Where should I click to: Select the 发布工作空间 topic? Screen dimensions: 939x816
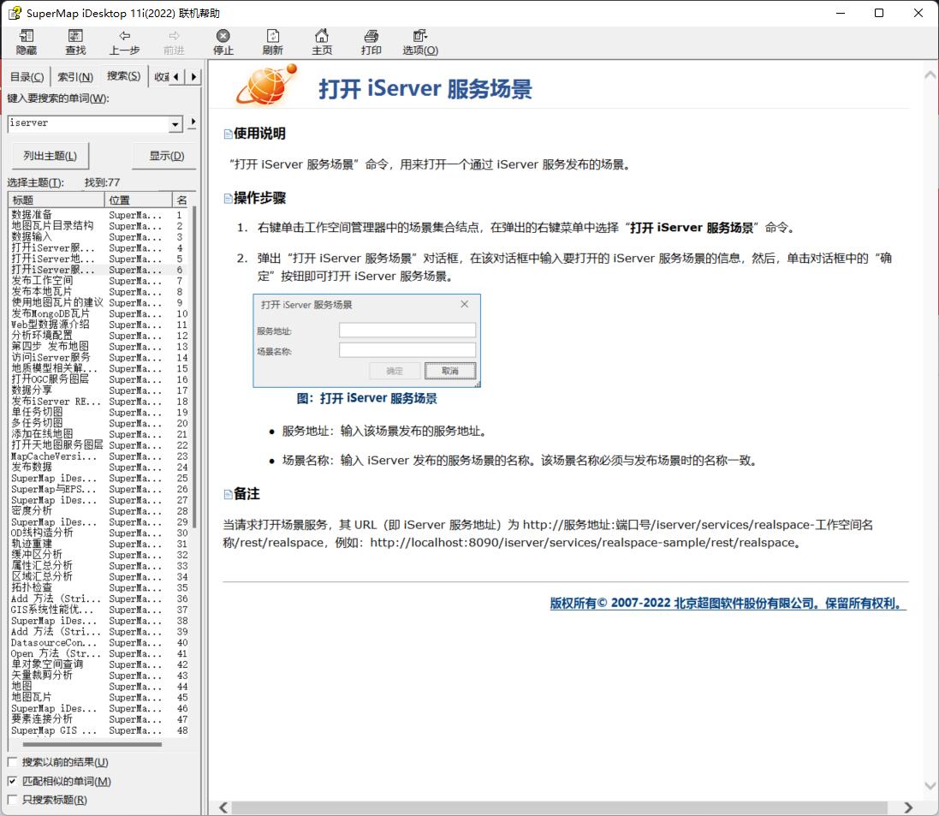[42, 280]
